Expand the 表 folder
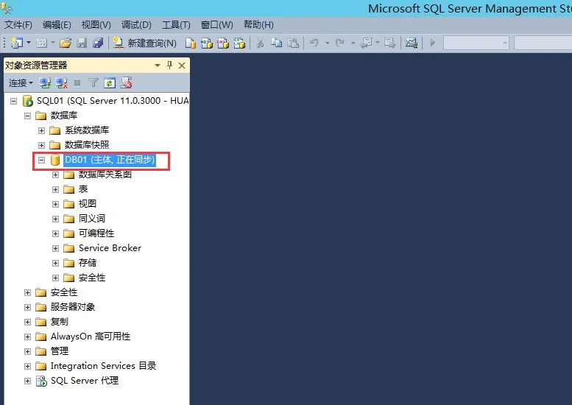This screenshot has height=405, width=572. 55,189
